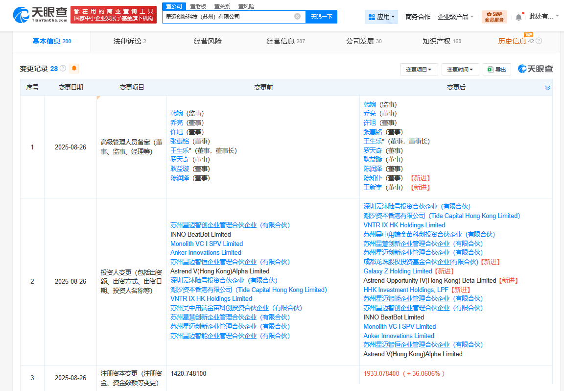This screenshot has width=564, height=391.
Task: Click the 天眼一下 search button
Action: click(x=321, y=16)
